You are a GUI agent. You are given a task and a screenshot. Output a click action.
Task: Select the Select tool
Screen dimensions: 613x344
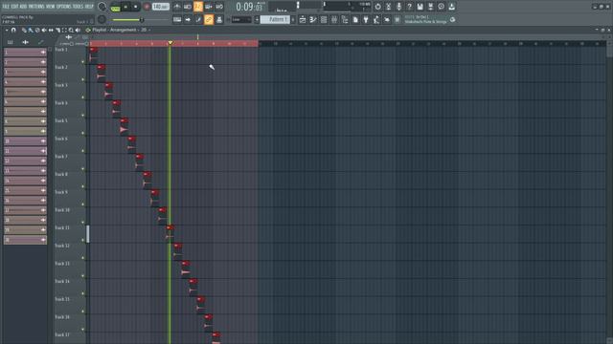(x=64, y=30)
